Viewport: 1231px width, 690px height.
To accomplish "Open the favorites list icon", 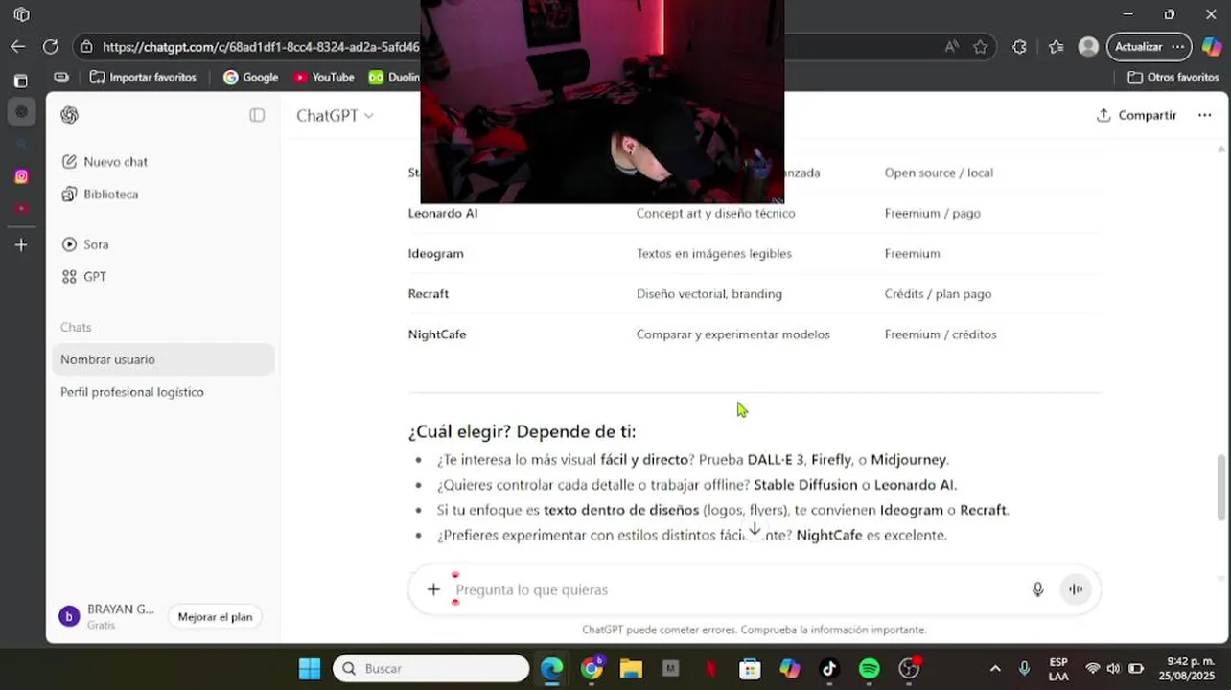I will pyautogui.click(x=1056, y=46).
